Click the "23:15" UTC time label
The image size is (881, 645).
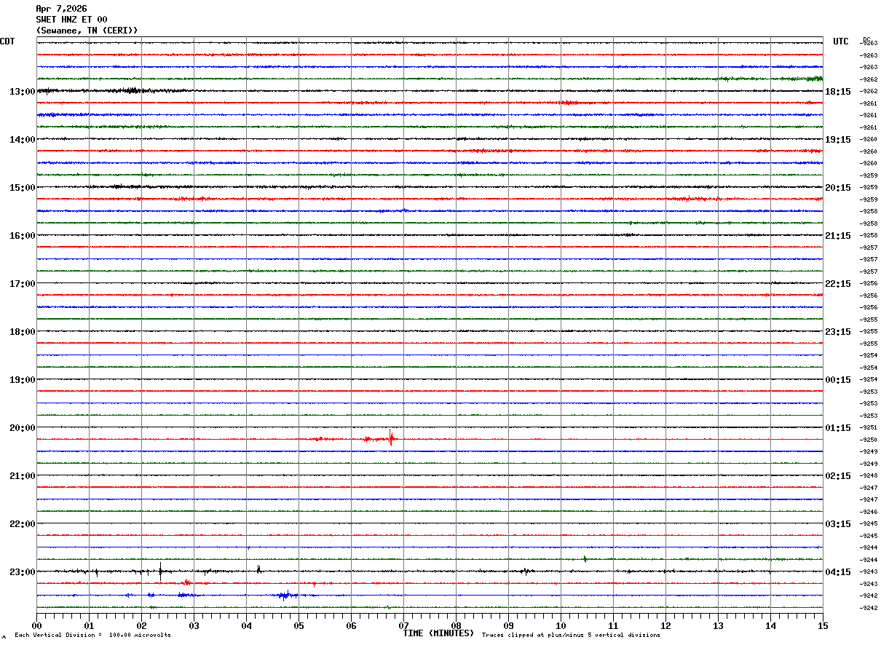tap(838, 332)
